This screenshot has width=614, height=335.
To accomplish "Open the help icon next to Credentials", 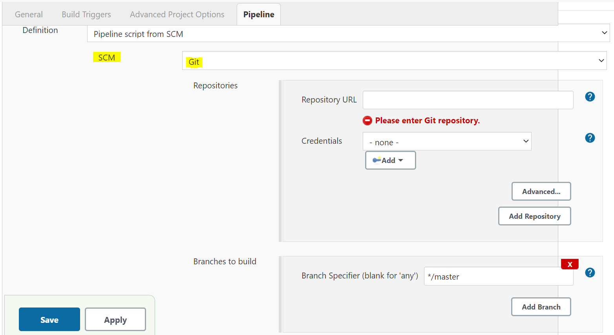I will pyautogui.click(x=590, y=138).
